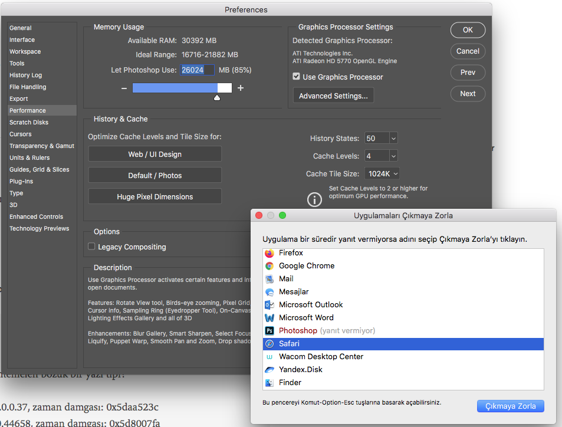562x427 pixels.
Task: Disable Use Graphics Processor checkbox
Action: (296, 76)
